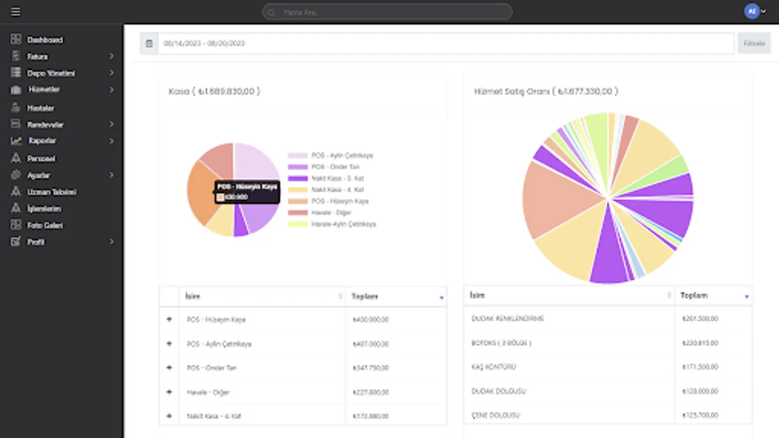Screen dimensions: 779x438
Task: Open the user avatar dropdown
Action: (x=755, y=11)
